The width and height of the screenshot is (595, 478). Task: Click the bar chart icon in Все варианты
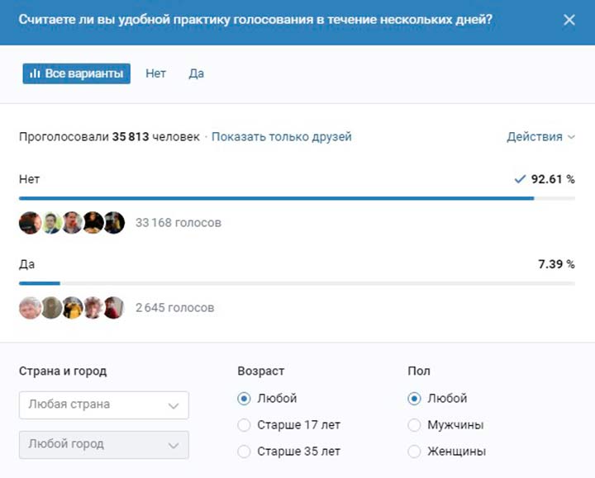pos(35,73)
